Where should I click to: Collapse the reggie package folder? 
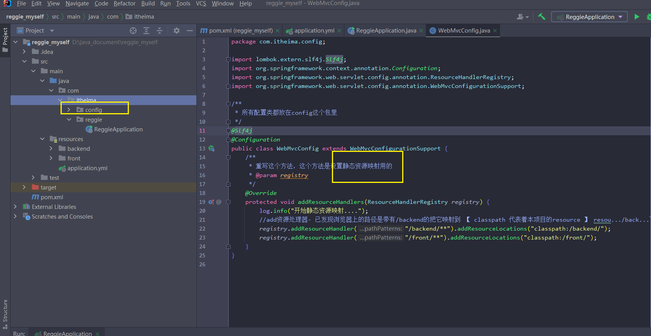pos(69,120)
